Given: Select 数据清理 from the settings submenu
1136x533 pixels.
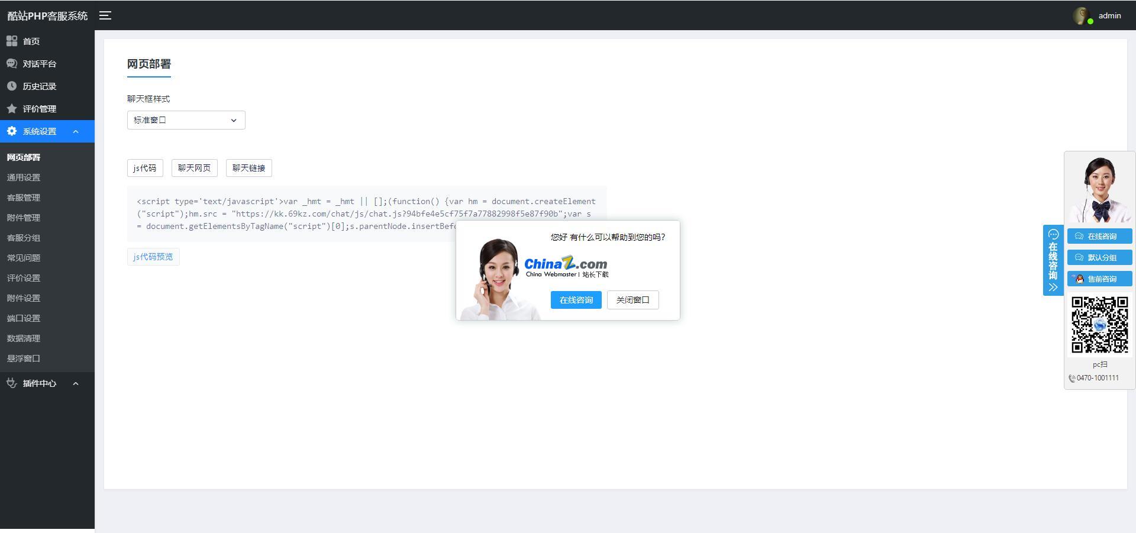Looking at the screenshot, I should tap(23, 338).
